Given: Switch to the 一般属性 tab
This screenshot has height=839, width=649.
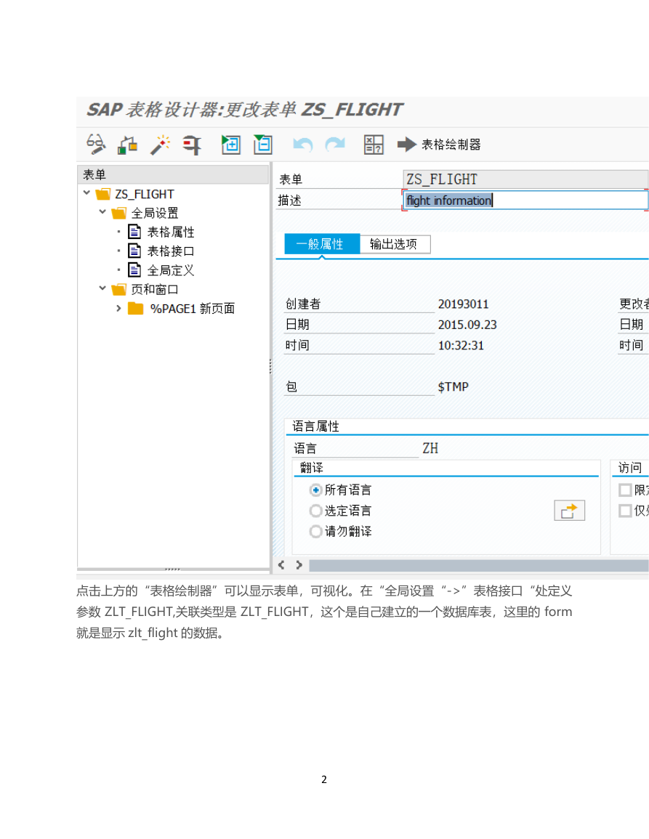Looking at the screenshot, I should [x=322, y=244].
